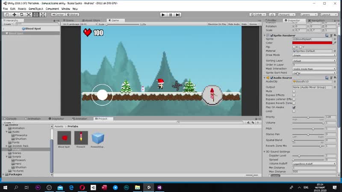Open Windows search icon in taskbar
The height and width of the screenshot is (192, 342).
tap(16, 187)
